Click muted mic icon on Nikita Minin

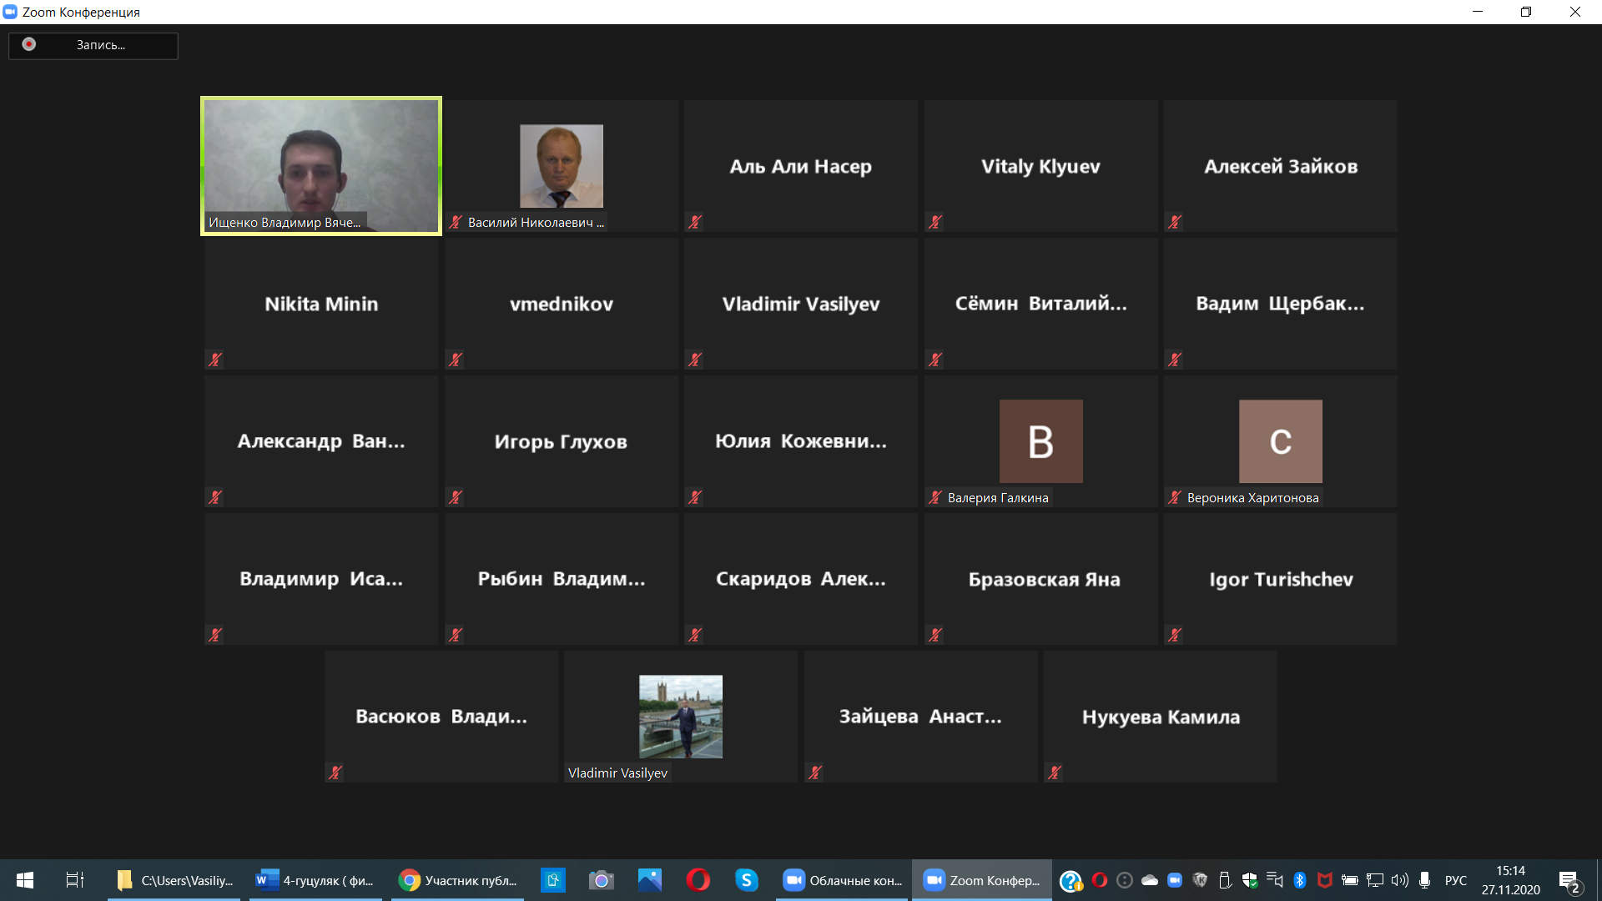click(x=214, y=360)
